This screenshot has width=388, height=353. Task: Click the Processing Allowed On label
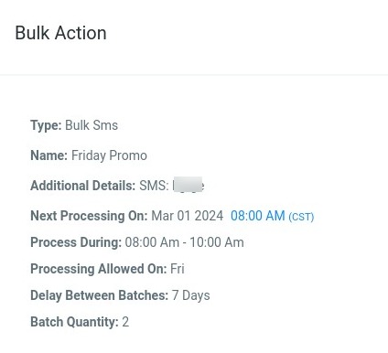click(x=99, y=269)
